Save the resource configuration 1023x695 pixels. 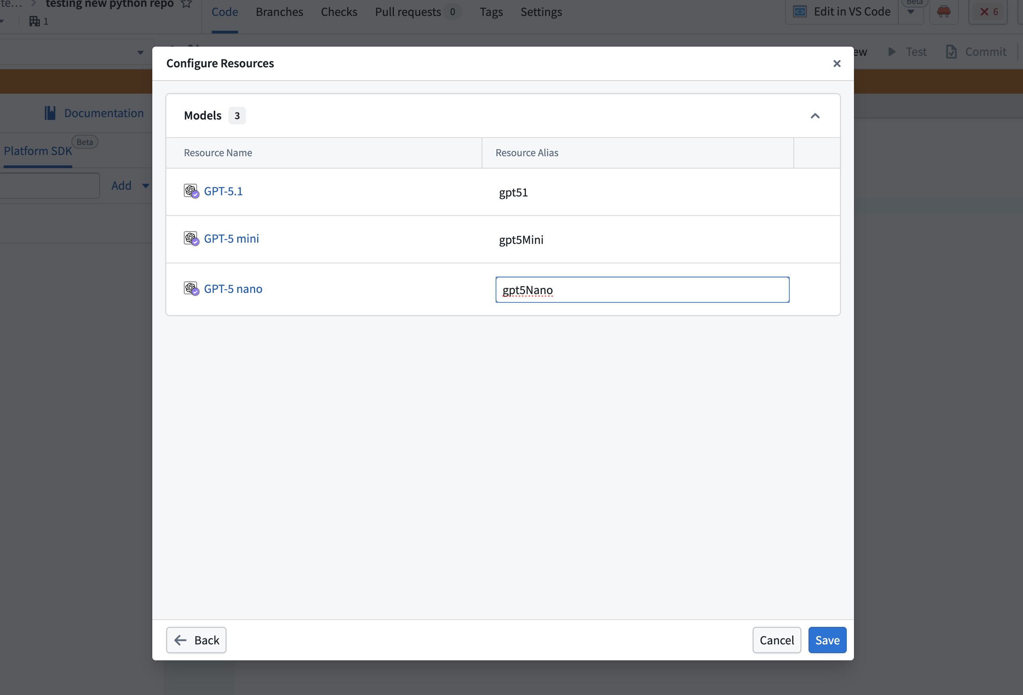(827, 640)
